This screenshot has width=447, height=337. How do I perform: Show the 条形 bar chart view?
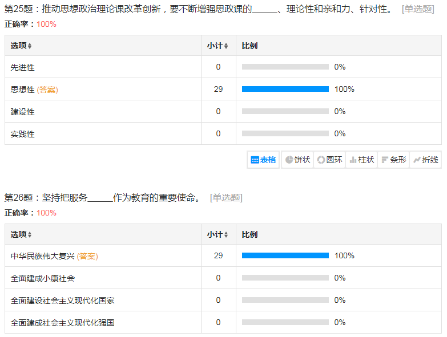pos(393,160)
